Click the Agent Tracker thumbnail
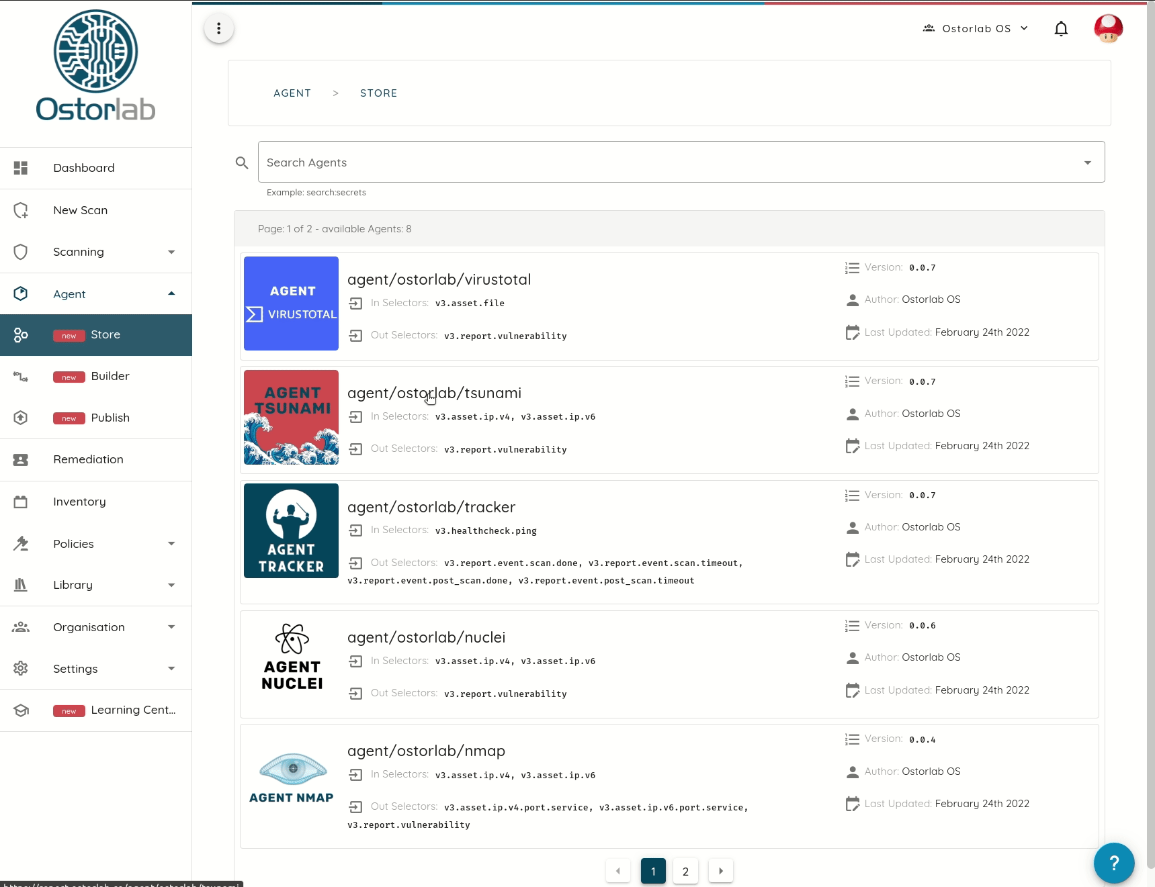 coord(291,530)
